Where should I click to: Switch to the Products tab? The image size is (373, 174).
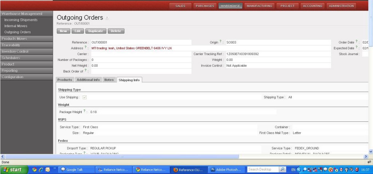point(65,80)
